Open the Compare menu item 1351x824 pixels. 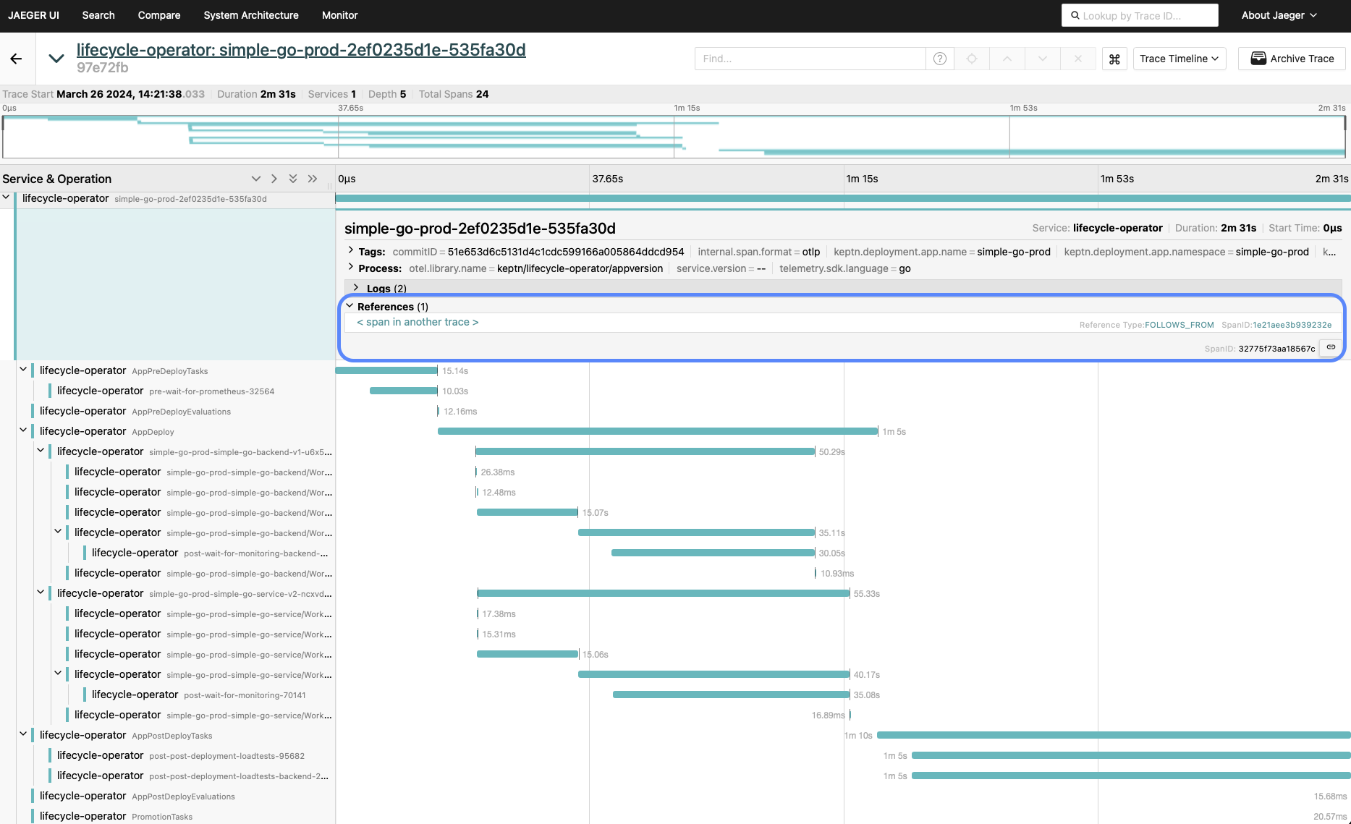[159, 15]
